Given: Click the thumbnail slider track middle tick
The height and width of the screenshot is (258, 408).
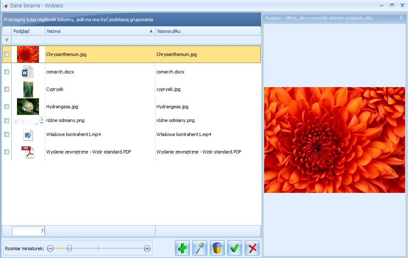Looking at the screenshot, I should 98,248.
